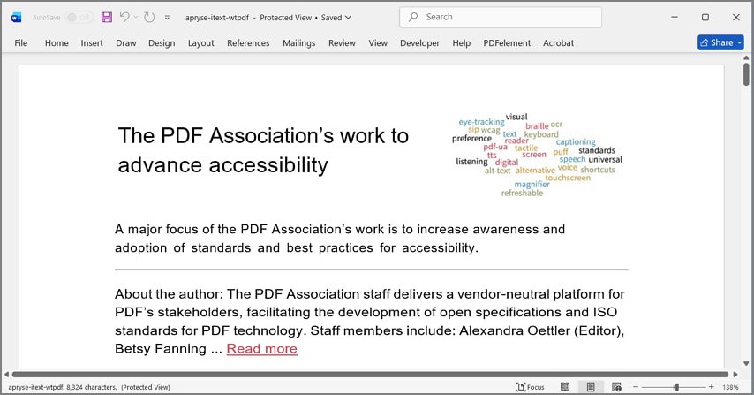Save the document with the floppy disk icon
The image size is (754, 395).
pyautogui.click(x=107, y=18)
